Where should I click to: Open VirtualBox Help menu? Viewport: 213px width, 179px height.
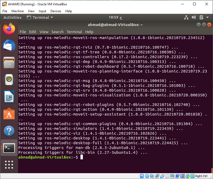click(x=69, y=11)
